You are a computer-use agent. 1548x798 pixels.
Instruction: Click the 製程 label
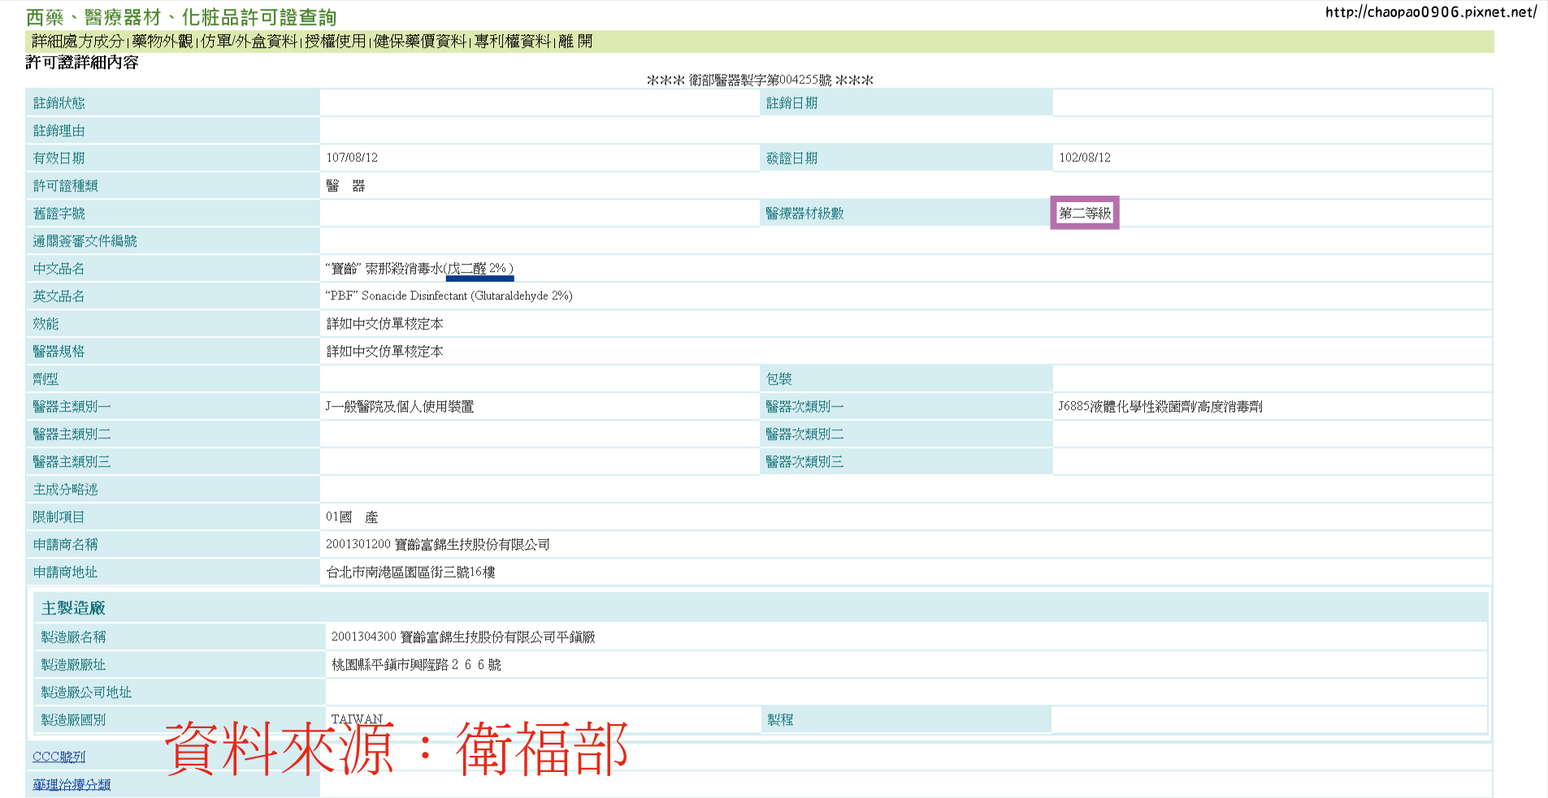(x=781, y=720)
